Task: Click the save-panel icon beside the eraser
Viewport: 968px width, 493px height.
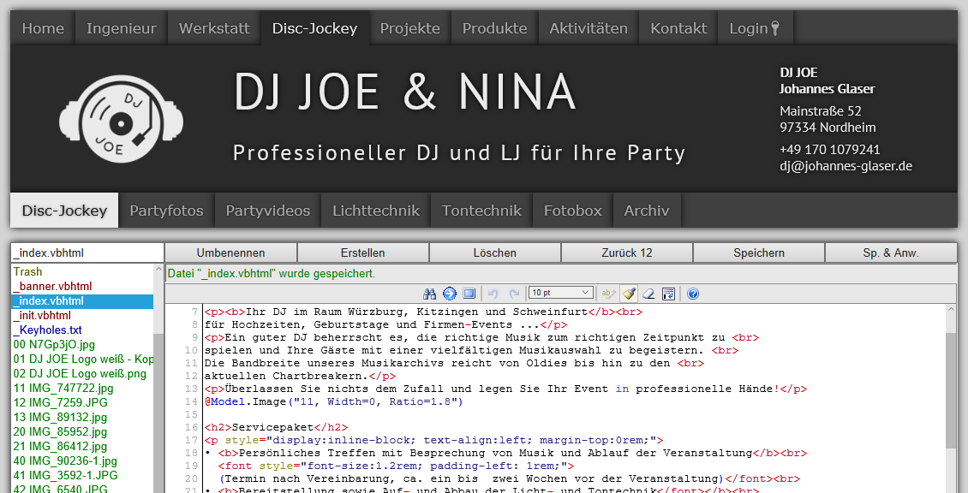Action: (669, 293)
